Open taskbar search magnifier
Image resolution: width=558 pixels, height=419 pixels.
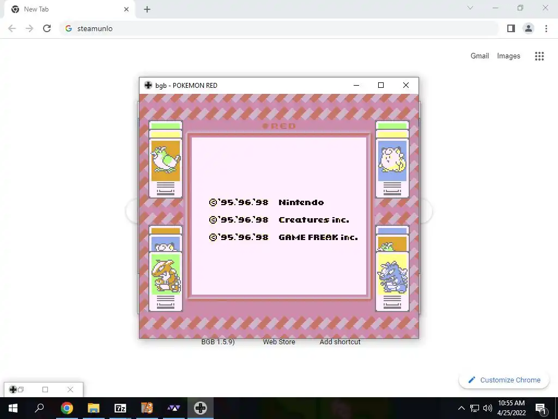click(39, 408)
